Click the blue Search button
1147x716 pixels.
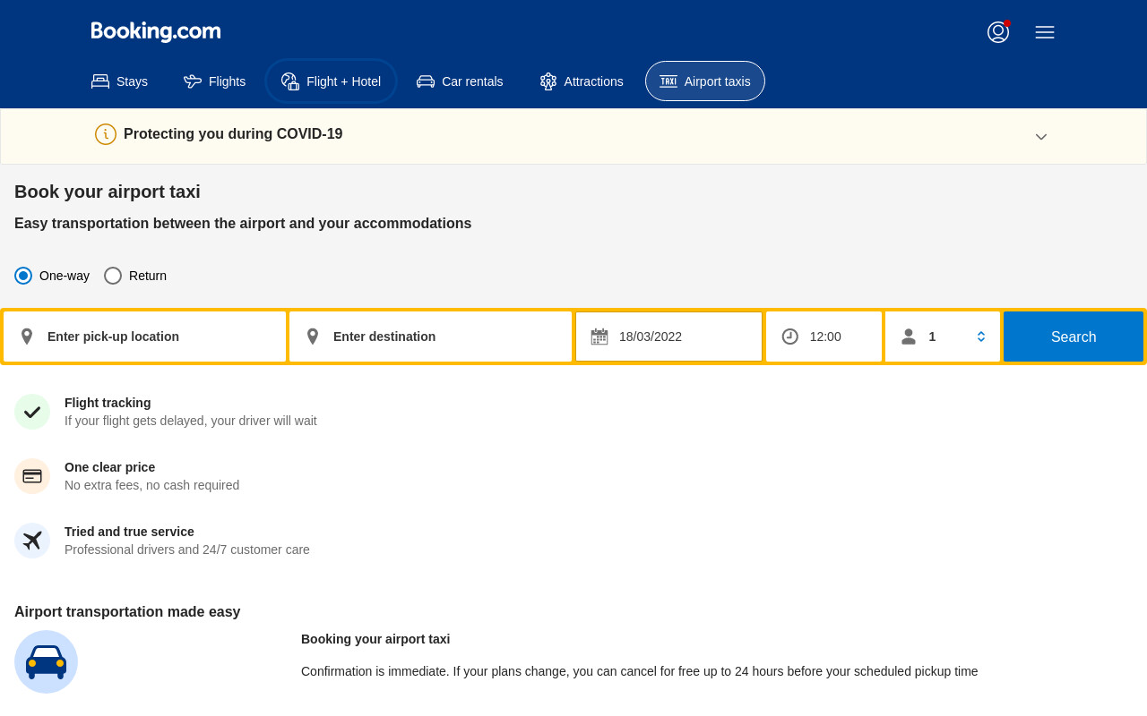point(1074,337)
